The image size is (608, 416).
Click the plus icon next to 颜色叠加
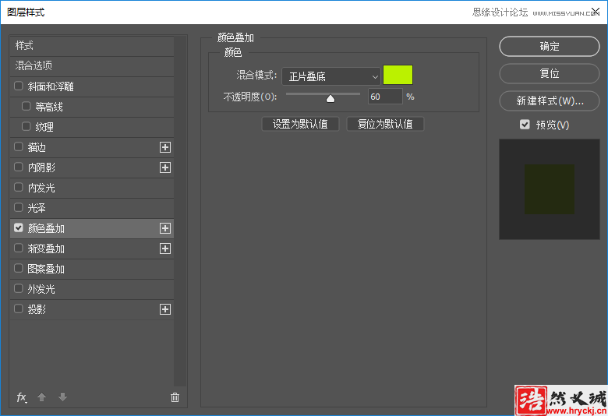[165, 228]
